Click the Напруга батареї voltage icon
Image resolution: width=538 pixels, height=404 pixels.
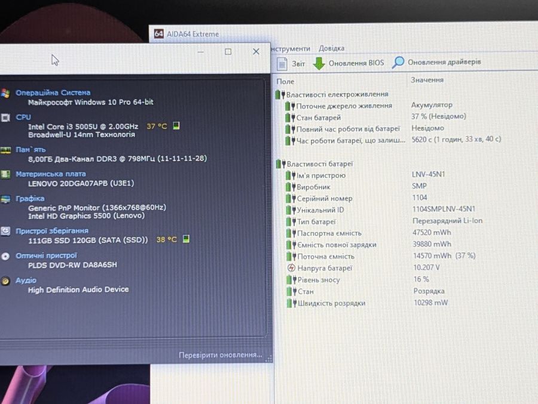(291, 267)
